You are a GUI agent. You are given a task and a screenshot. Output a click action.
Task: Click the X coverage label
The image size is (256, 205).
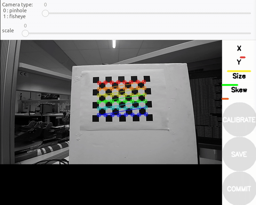[239, 49]
